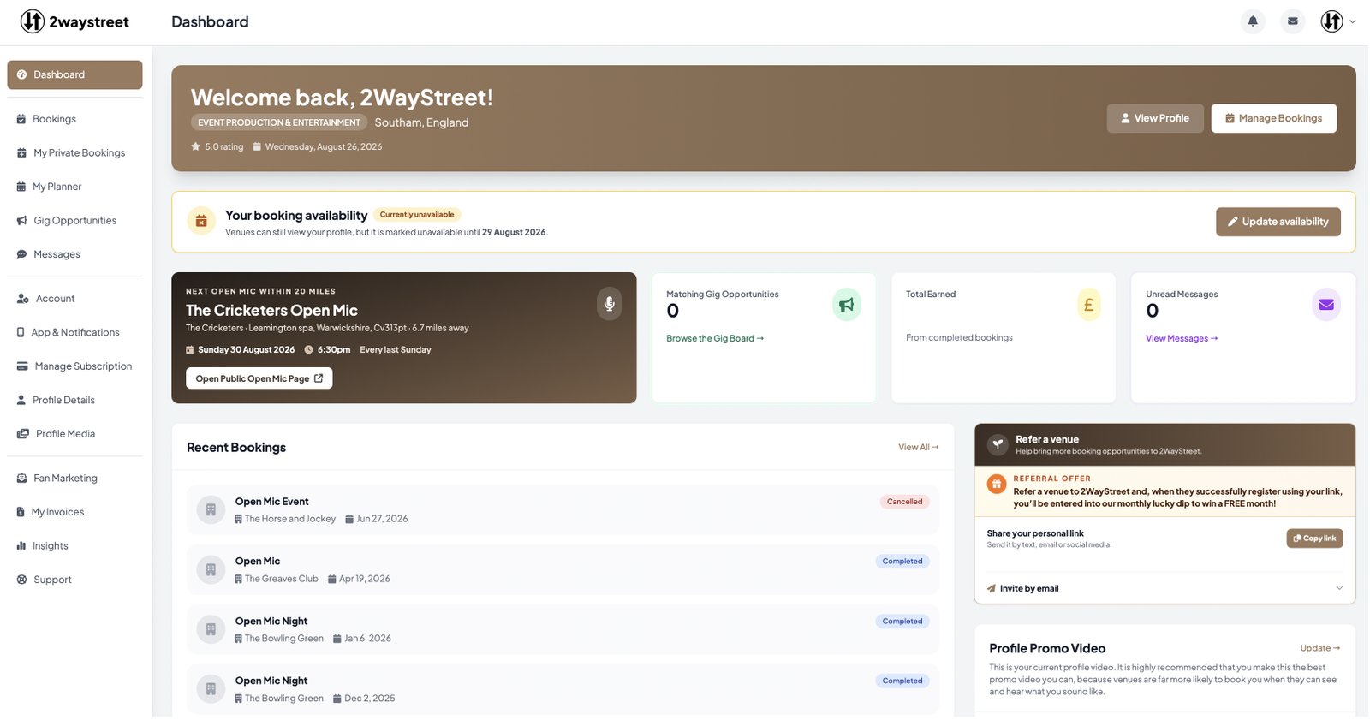Click the Cancelled status badge
Viewport: 1370px width, 720px height.
tap(904, 502)
